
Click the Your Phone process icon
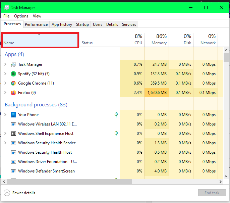tap(13, 115)
